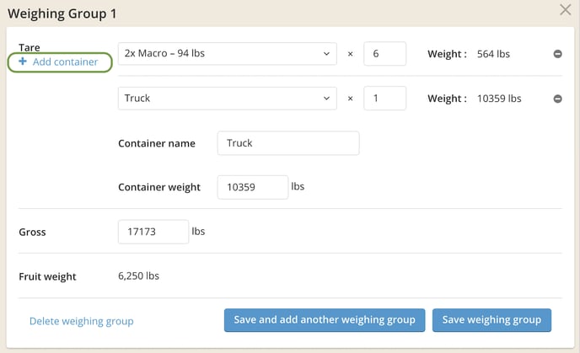
Task: Click Save and add another weighing group
Action: pyautogui.click(x=324, y=320)
